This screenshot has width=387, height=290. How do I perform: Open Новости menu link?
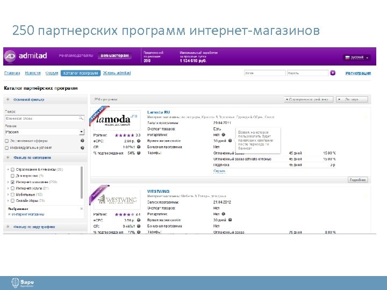click(x=33, y=73)
